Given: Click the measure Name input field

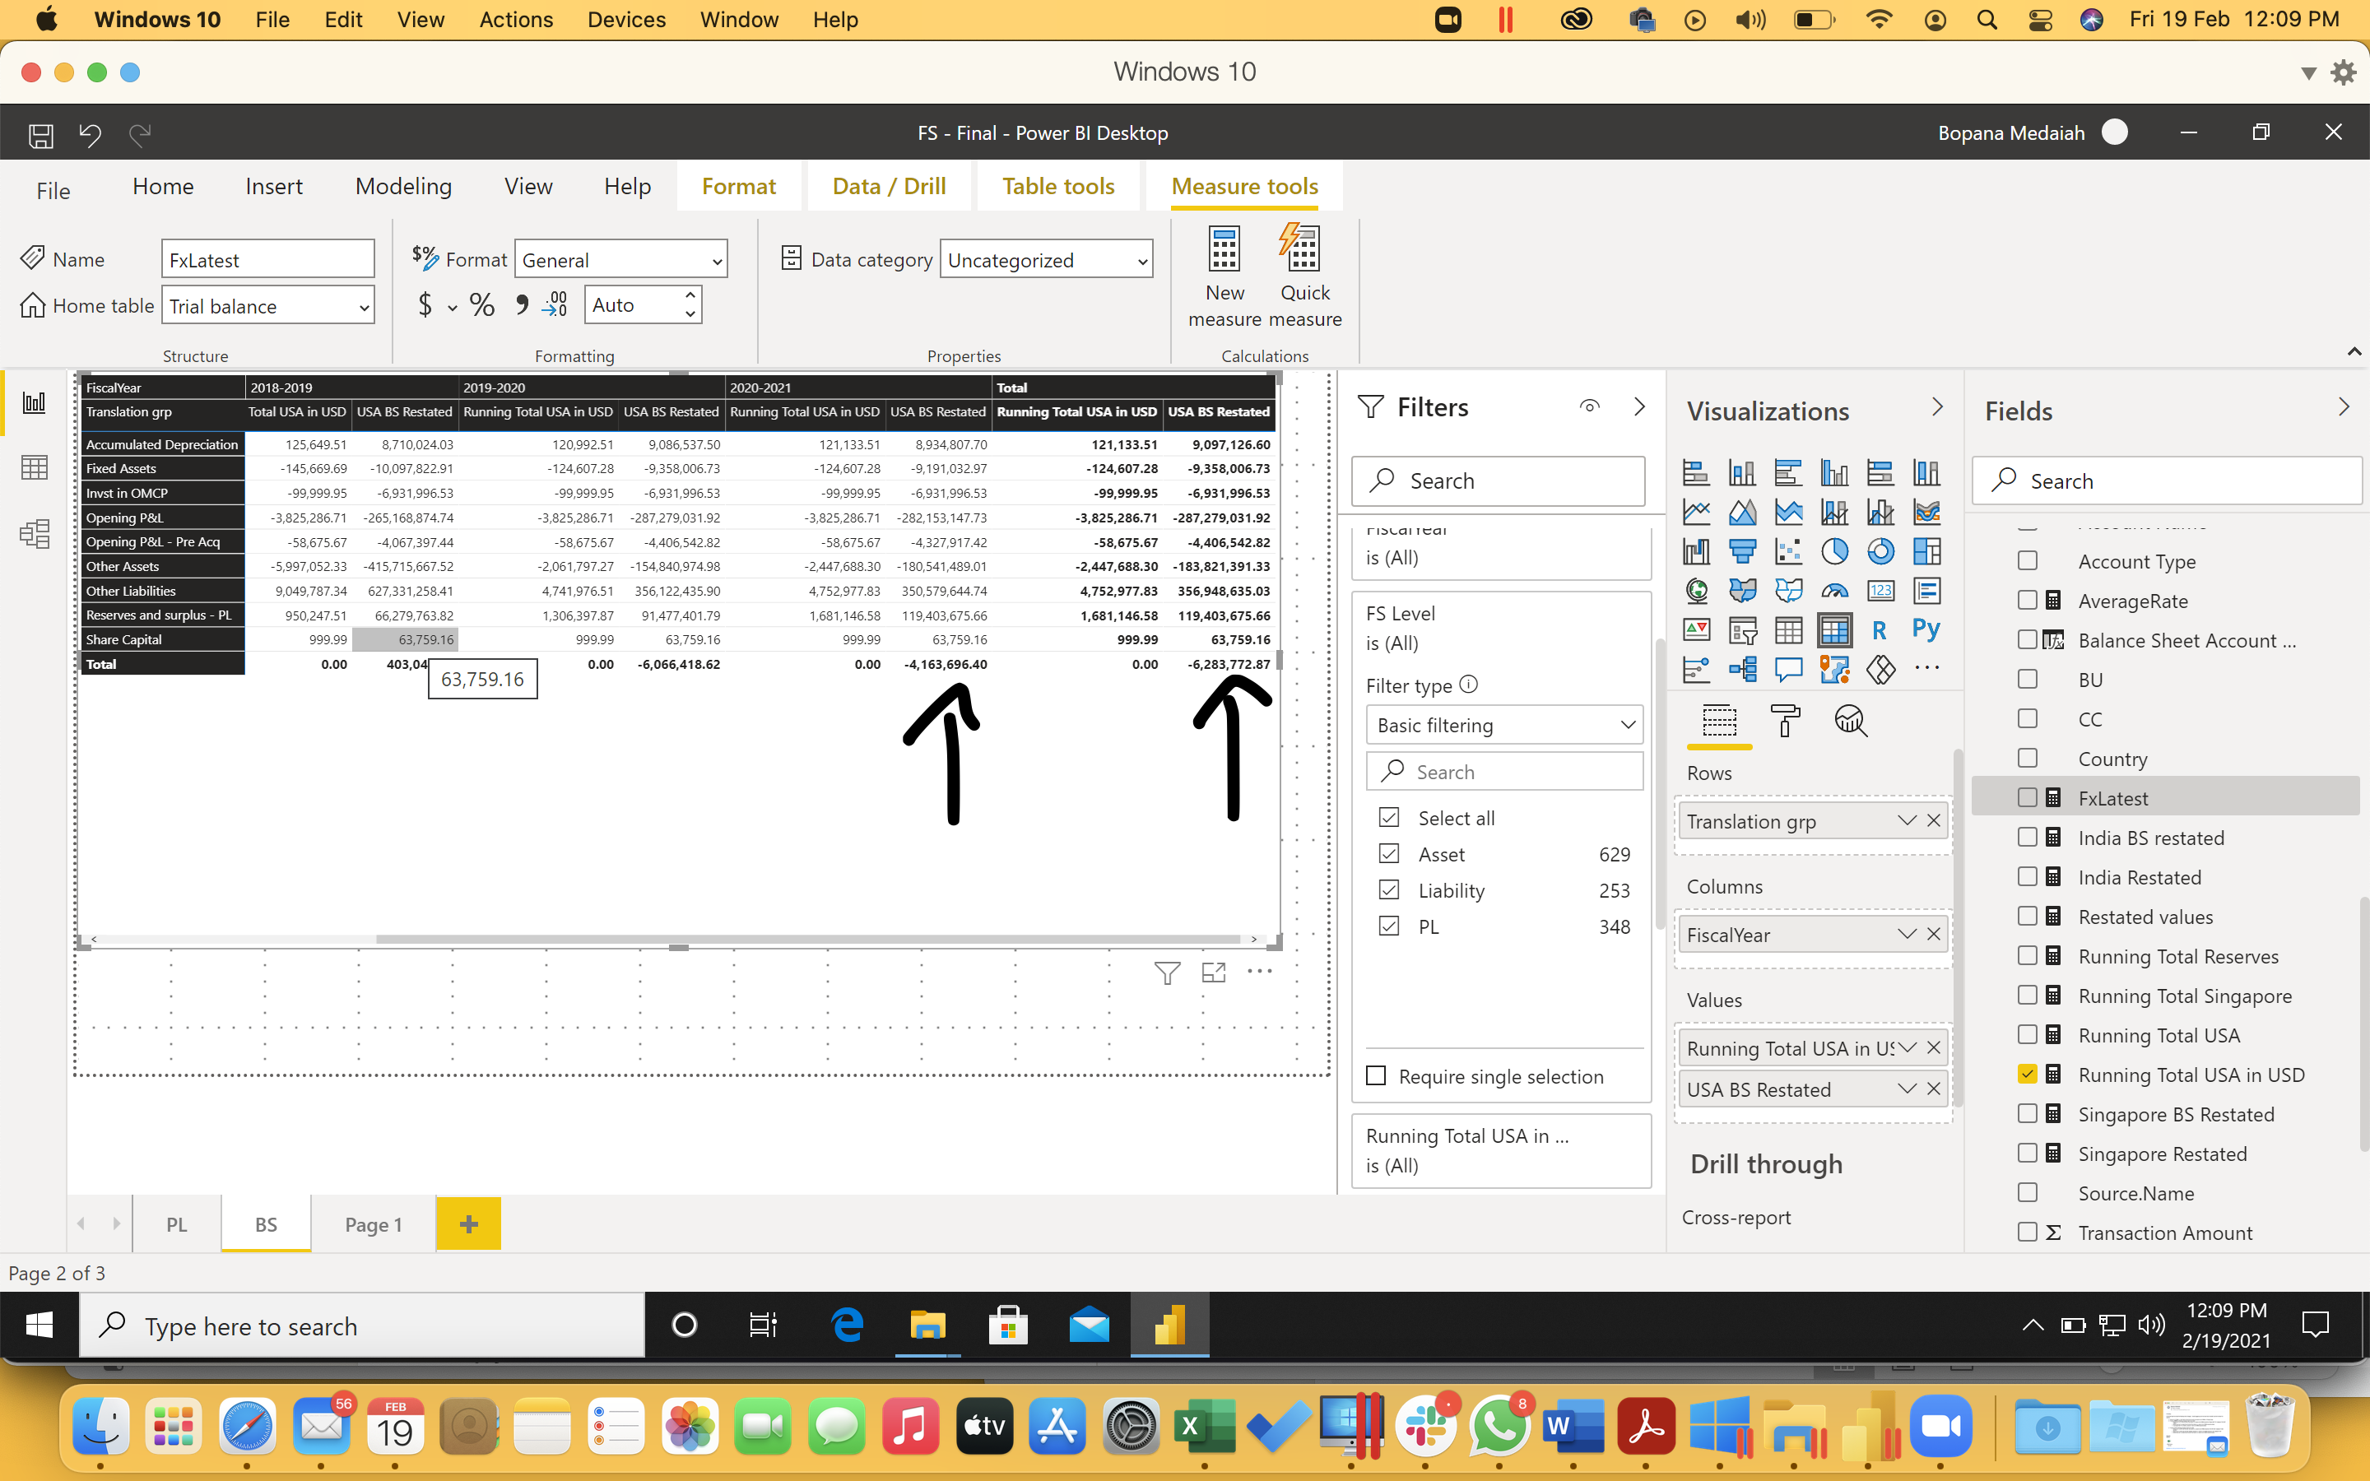Looking at the screenshot, I should [267, 259].
